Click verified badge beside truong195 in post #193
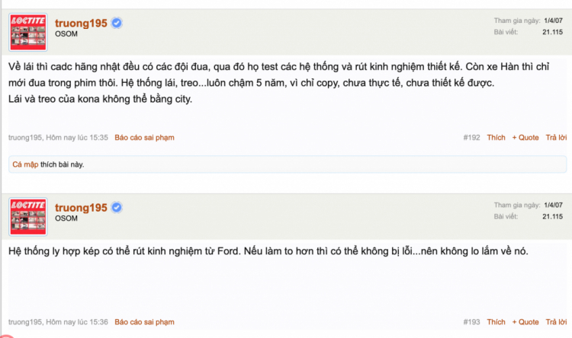 pos(117,207)
